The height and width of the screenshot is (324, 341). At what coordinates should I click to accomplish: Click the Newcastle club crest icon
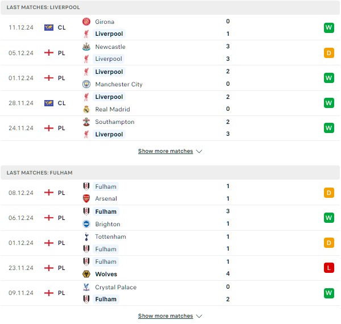(x=86, y=47)
